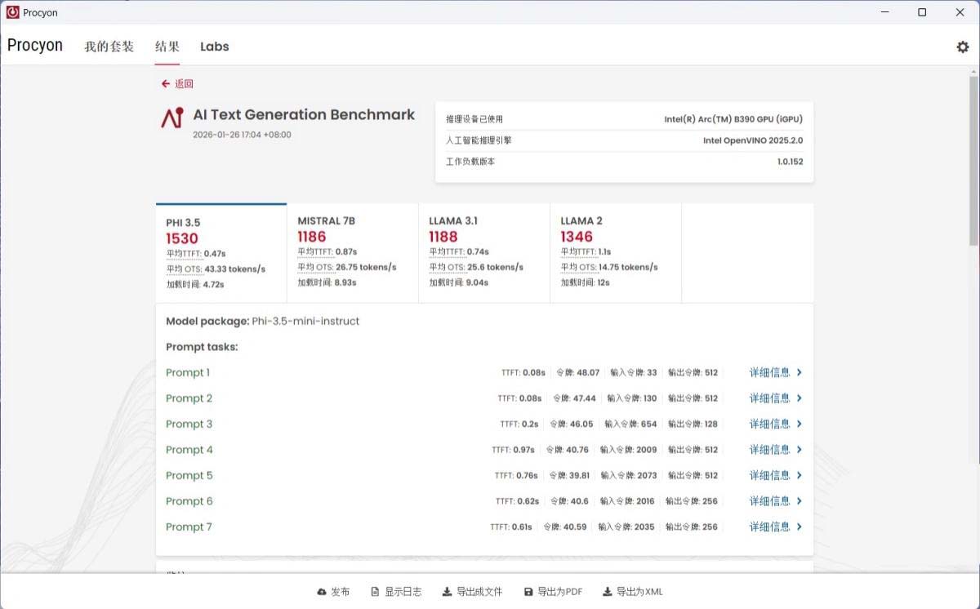Viewport: 980px width, 609px height.
Task: Select the LLAMA 3.1 model tab
Action: (x=484, y=253)
